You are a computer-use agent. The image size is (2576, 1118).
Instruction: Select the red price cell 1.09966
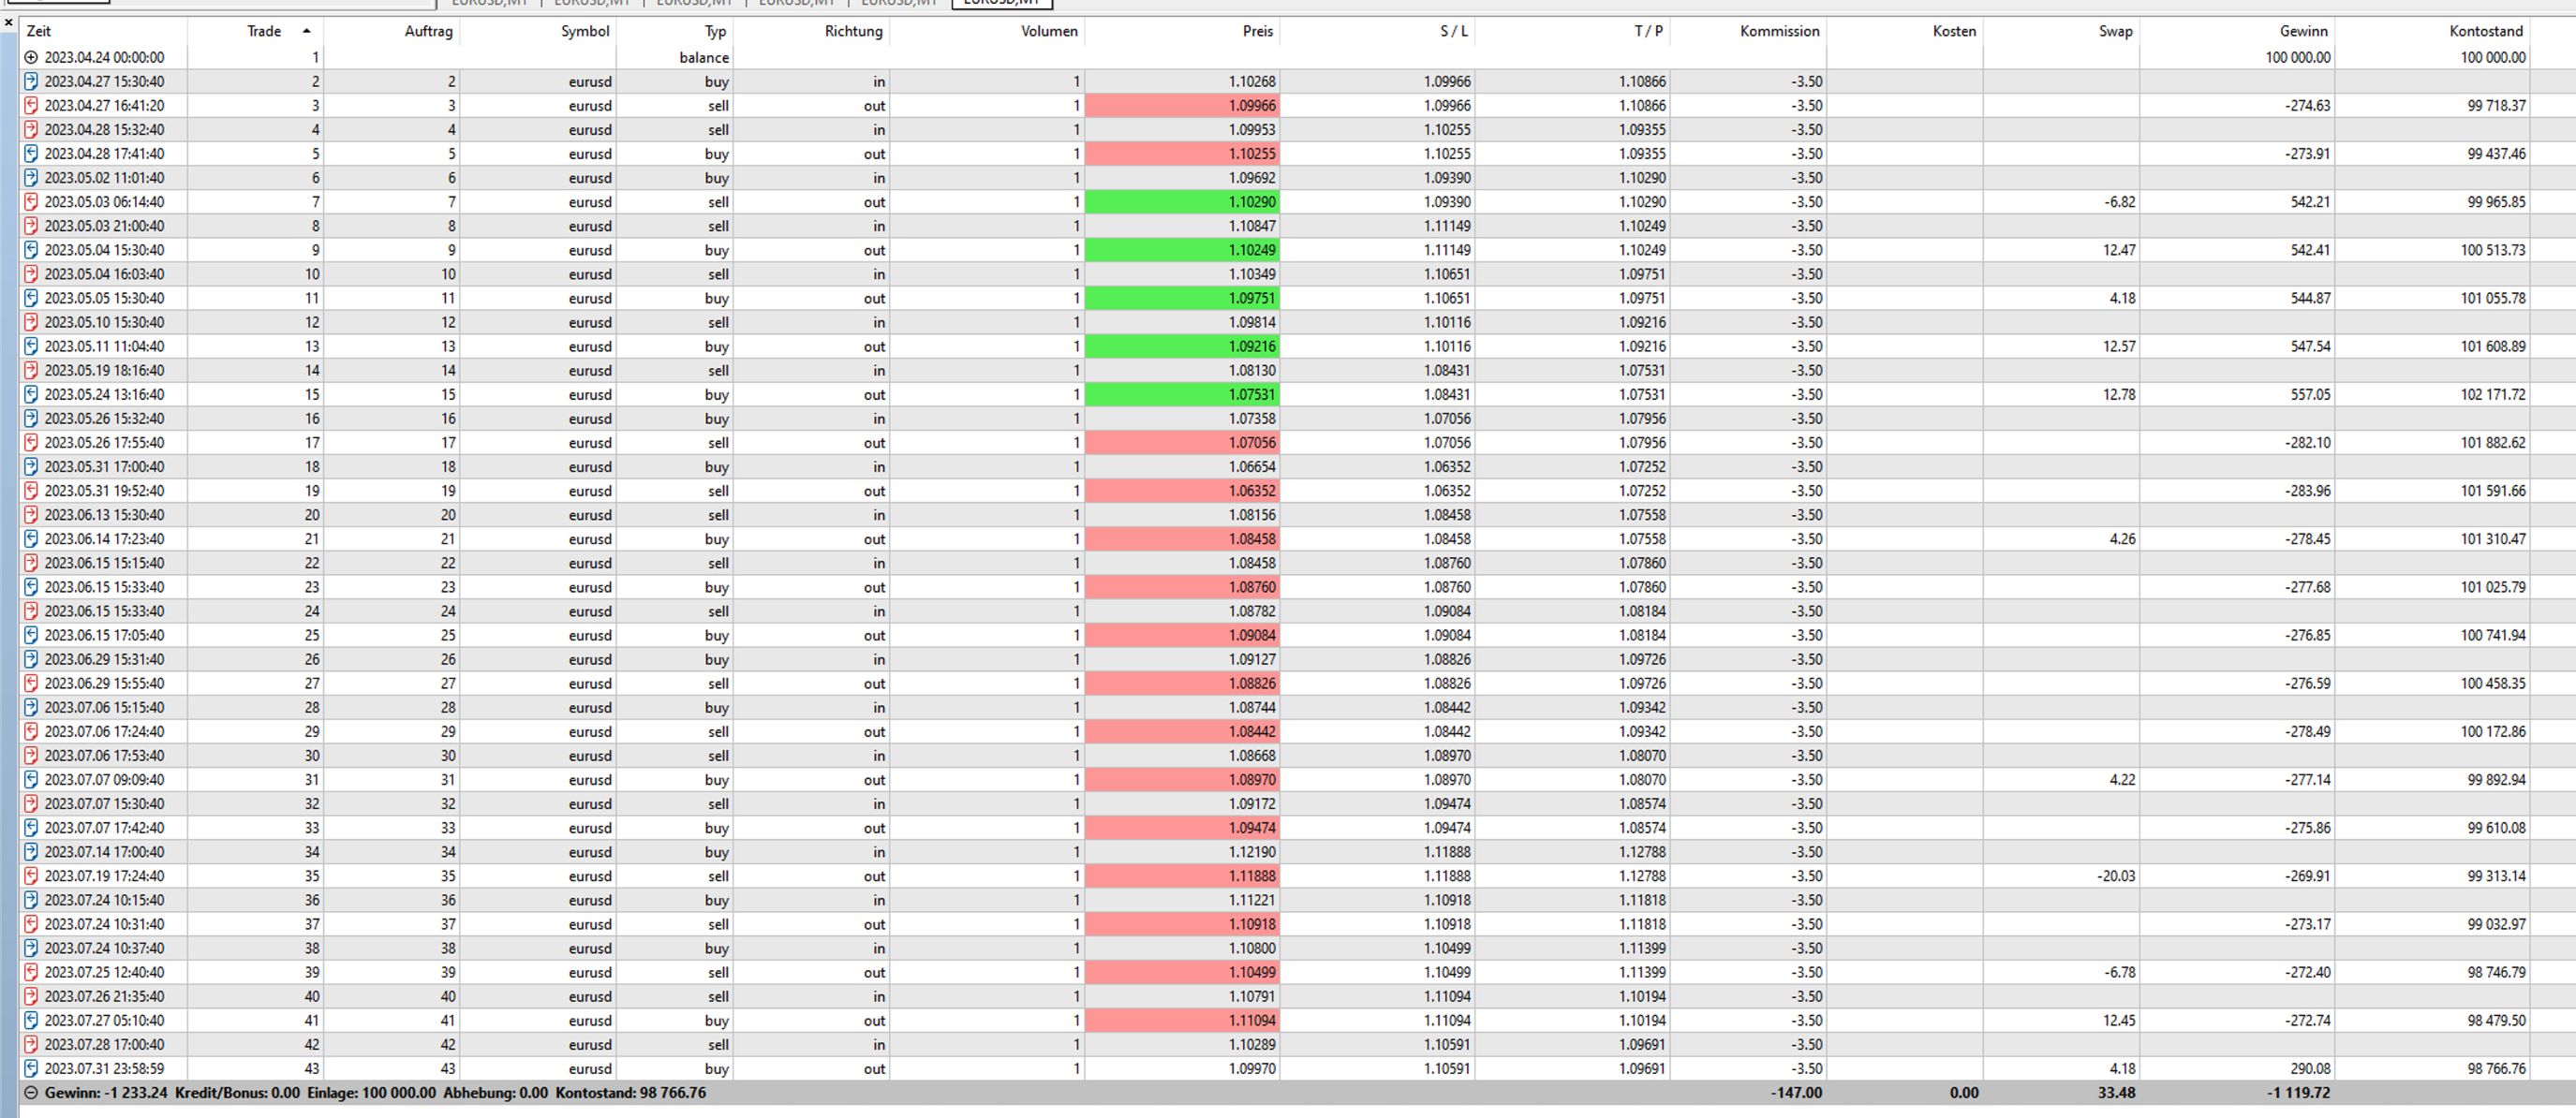click(x=1182, y=106)
